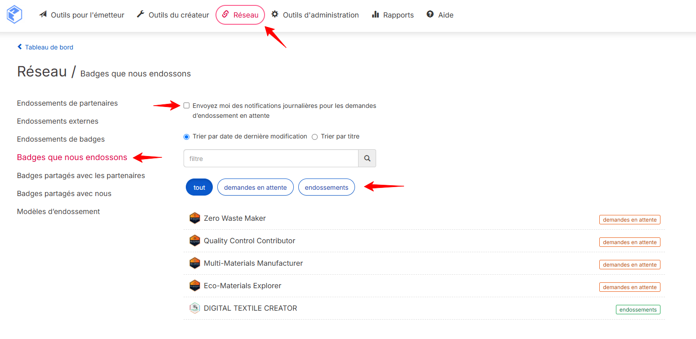Open Outils d'administration menu

[x=315, y=15]
